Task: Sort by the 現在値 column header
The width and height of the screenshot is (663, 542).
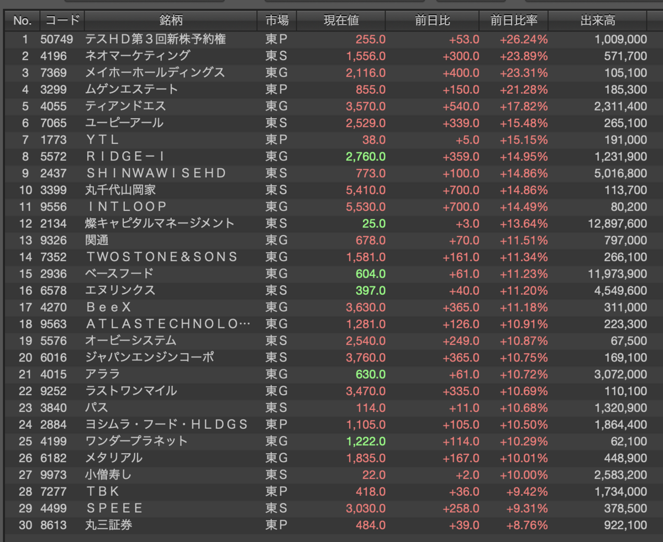Action: (341, 21)
